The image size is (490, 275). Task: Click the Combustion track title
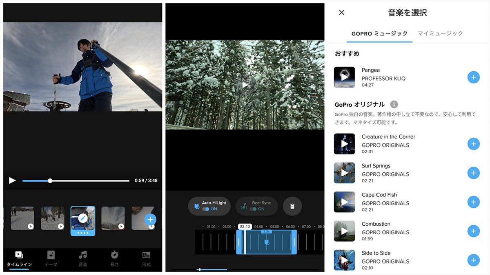click(x=376, y=224)
